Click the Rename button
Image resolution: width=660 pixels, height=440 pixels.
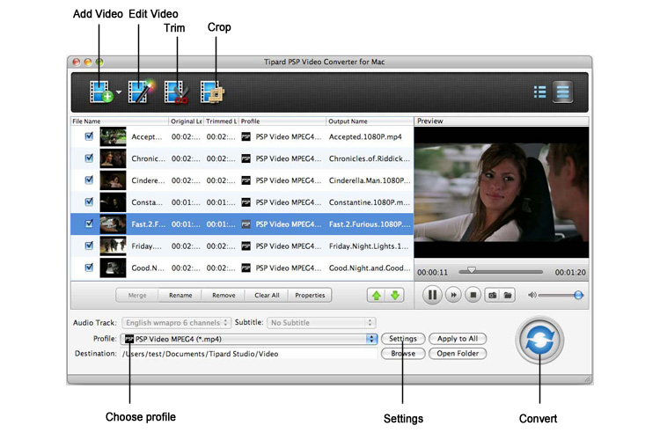(180, 295)
